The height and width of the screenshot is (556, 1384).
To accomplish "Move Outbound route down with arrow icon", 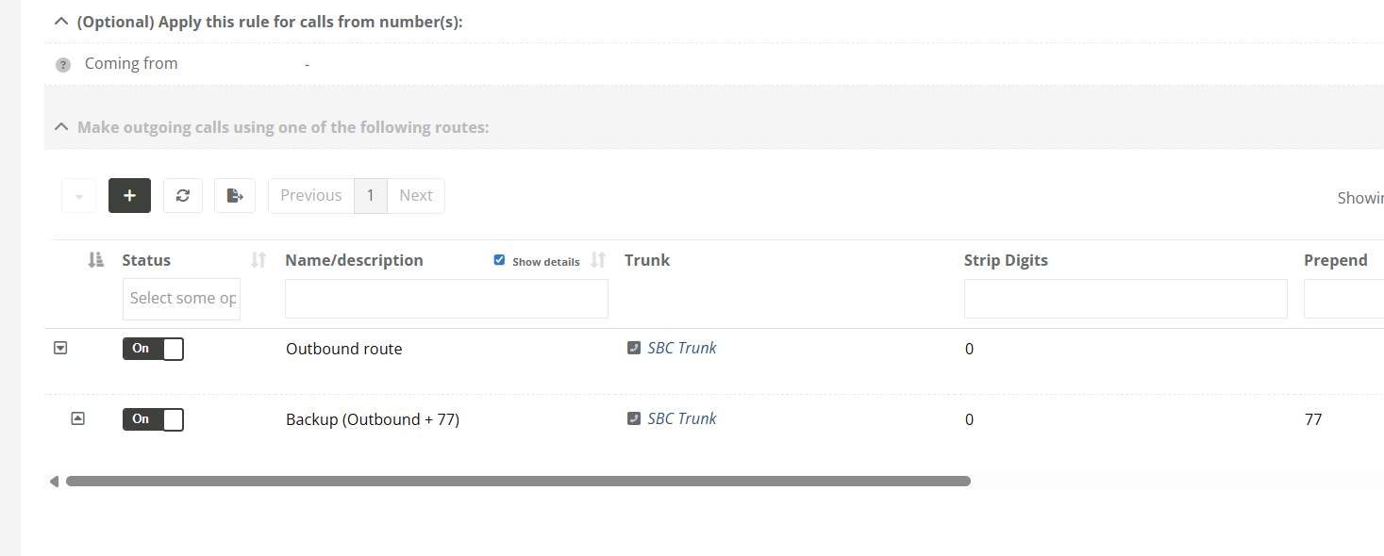I will tap(60, 348).
